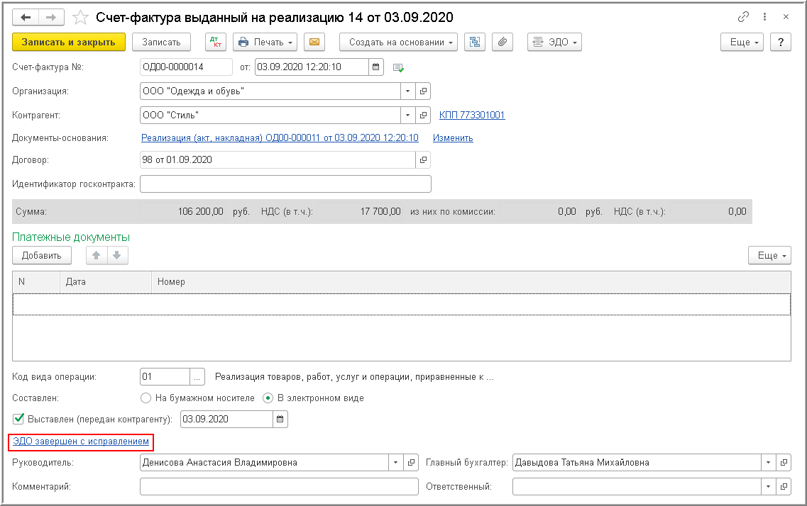
Task: Close the document window with X
Action: click(x=786, y=17)
